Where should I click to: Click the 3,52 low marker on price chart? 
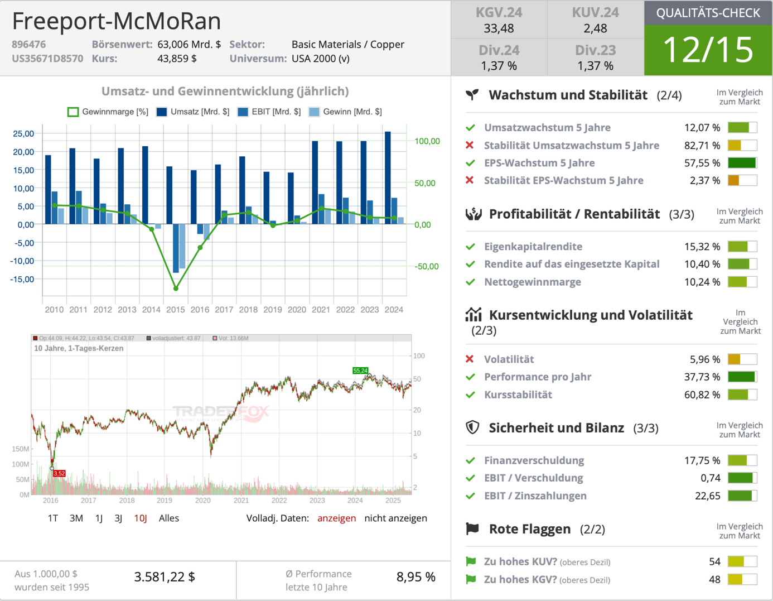59,473
